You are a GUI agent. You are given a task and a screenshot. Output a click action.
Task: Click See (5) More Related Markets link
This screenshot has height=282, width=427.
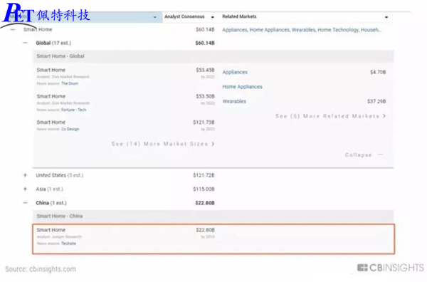[331, 116]
